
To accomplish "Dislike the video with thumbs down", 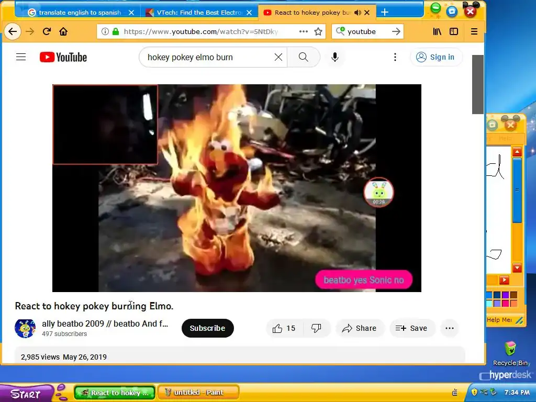I will (x=316, y=328).
